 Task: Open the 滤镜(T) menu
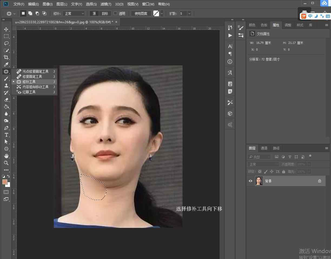pyautogui.click(x=106, y=4)
